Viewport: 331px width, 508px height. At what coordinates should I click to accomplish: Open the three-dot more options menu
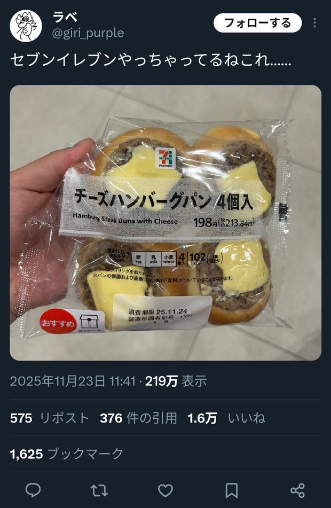315,22
